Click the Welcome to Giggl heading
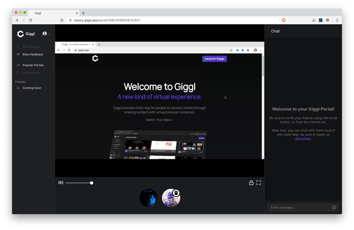Image resolution: width=354 pixels, height=230 pixels. [159, 87]
